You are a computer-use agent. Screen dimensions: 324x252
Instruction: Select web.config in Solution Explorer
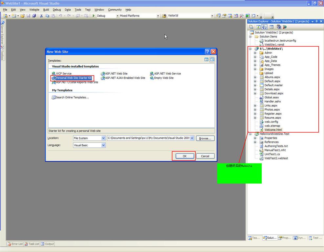pos(271,122)
